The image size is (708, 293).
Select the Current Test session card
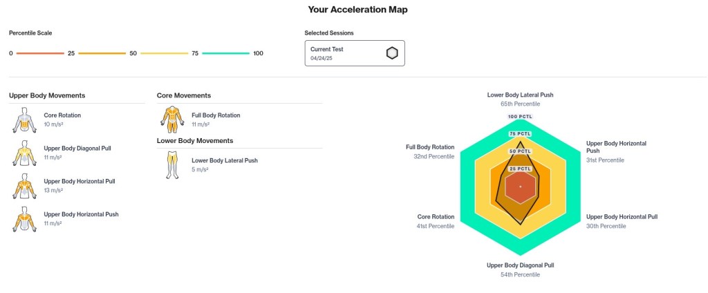point(354,53)
